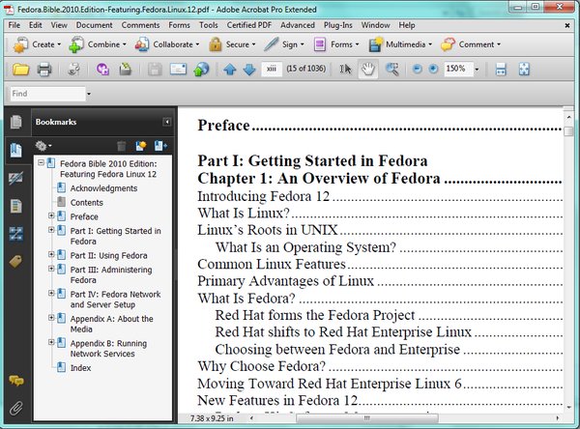Open the Document menu
This screenshot has width=580, height=429.
point(94,25)
